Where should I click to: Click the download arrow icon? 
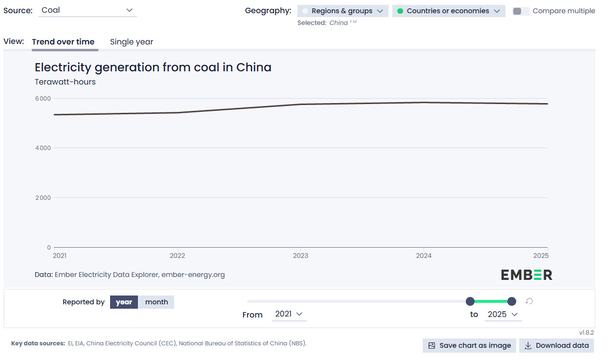528,345
